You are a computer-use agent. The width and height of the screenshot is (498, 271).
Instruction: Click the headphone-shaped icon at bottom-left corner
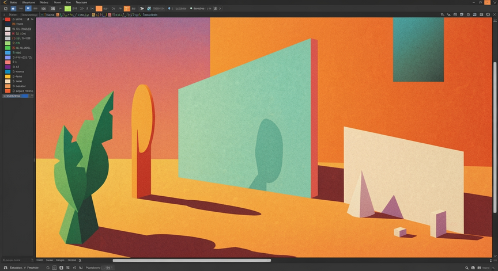[5, 268]
